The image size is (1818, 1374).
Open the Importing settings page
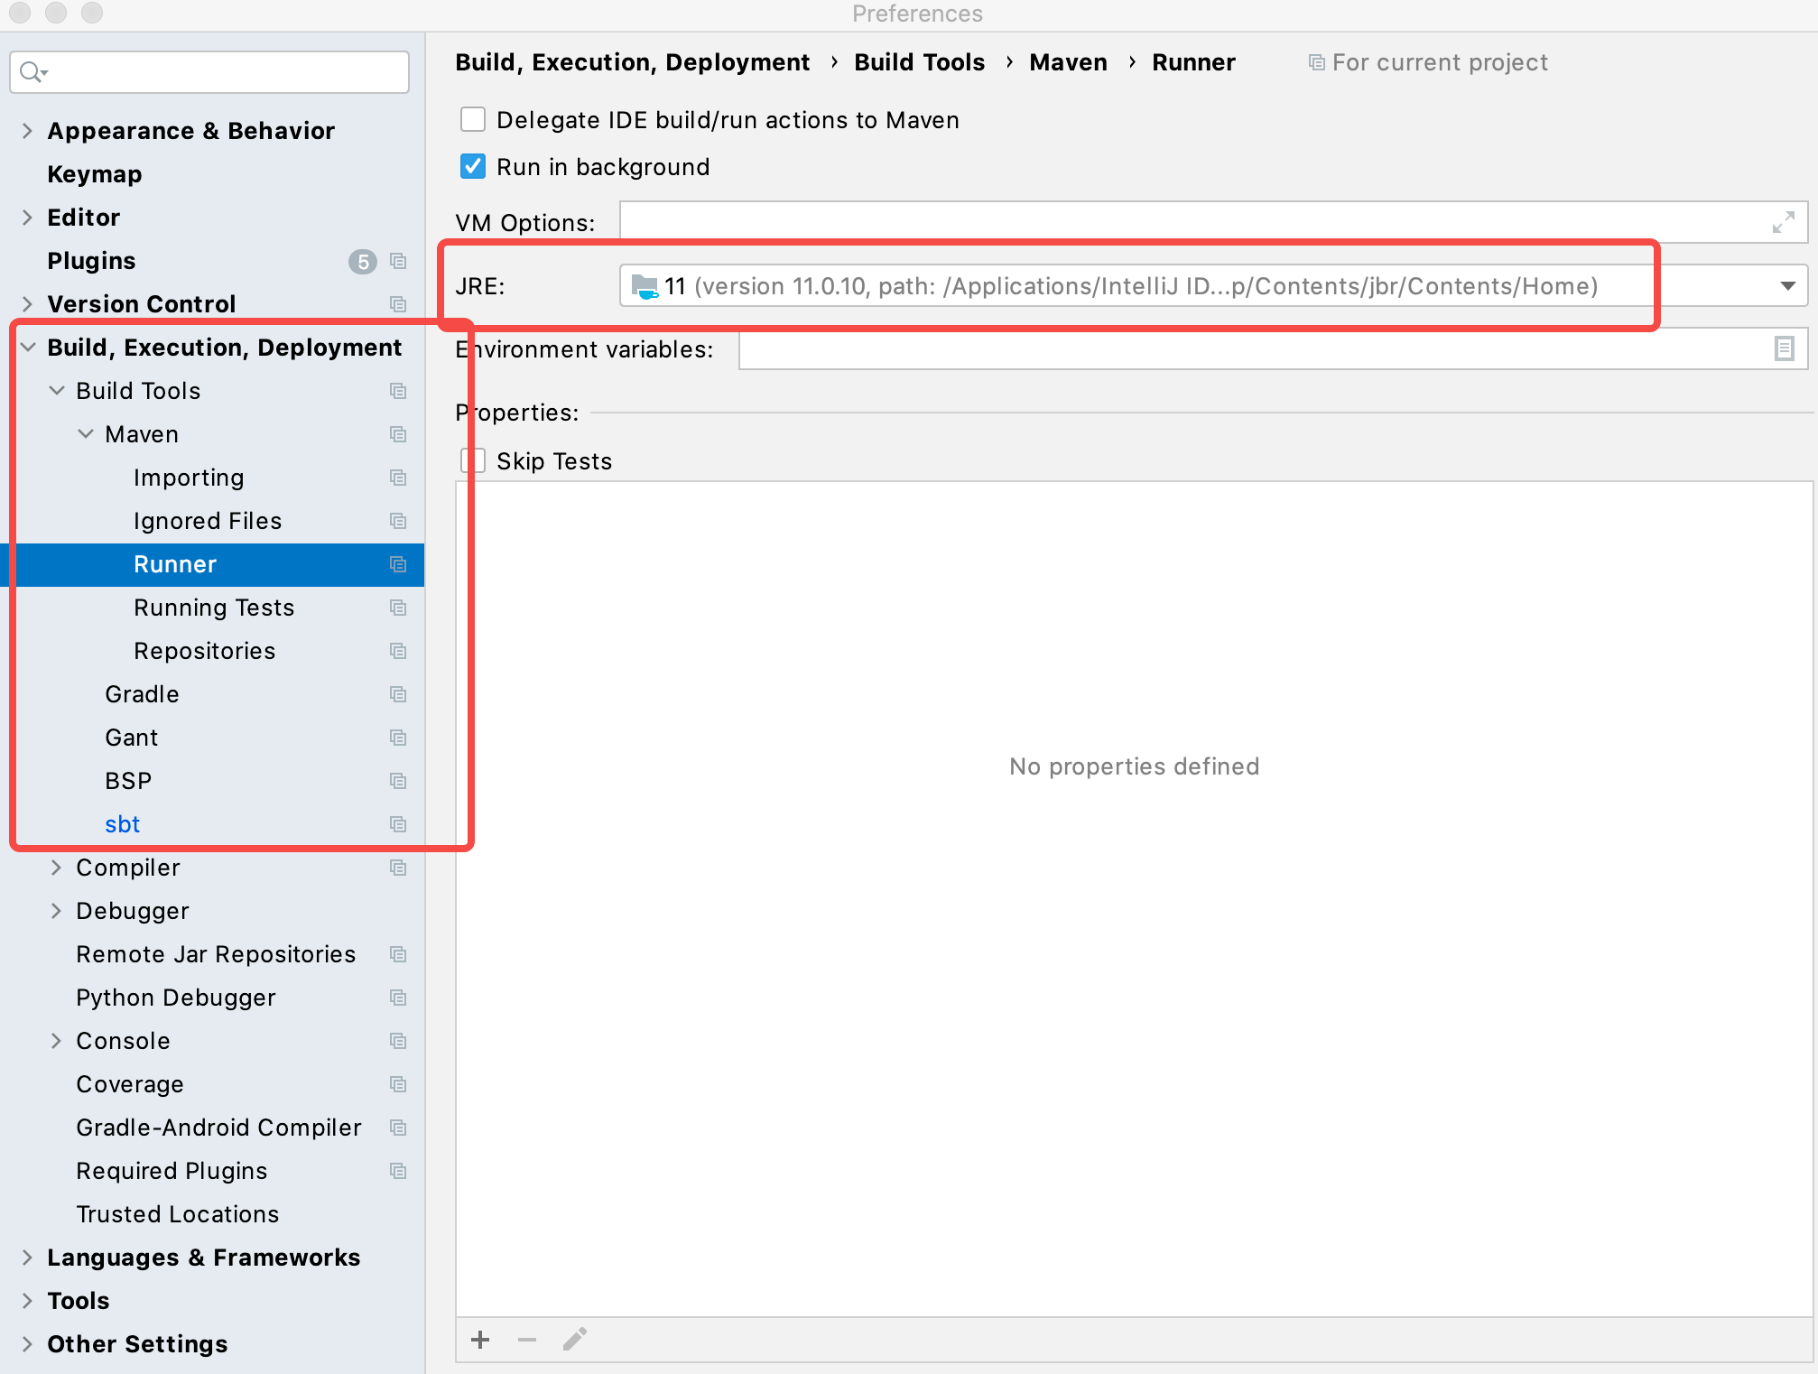click(189, 478)
